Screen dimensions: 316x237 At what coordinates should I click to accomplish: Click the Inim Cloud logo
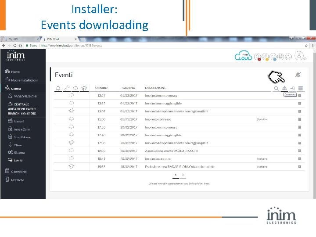tap(243, 56)
